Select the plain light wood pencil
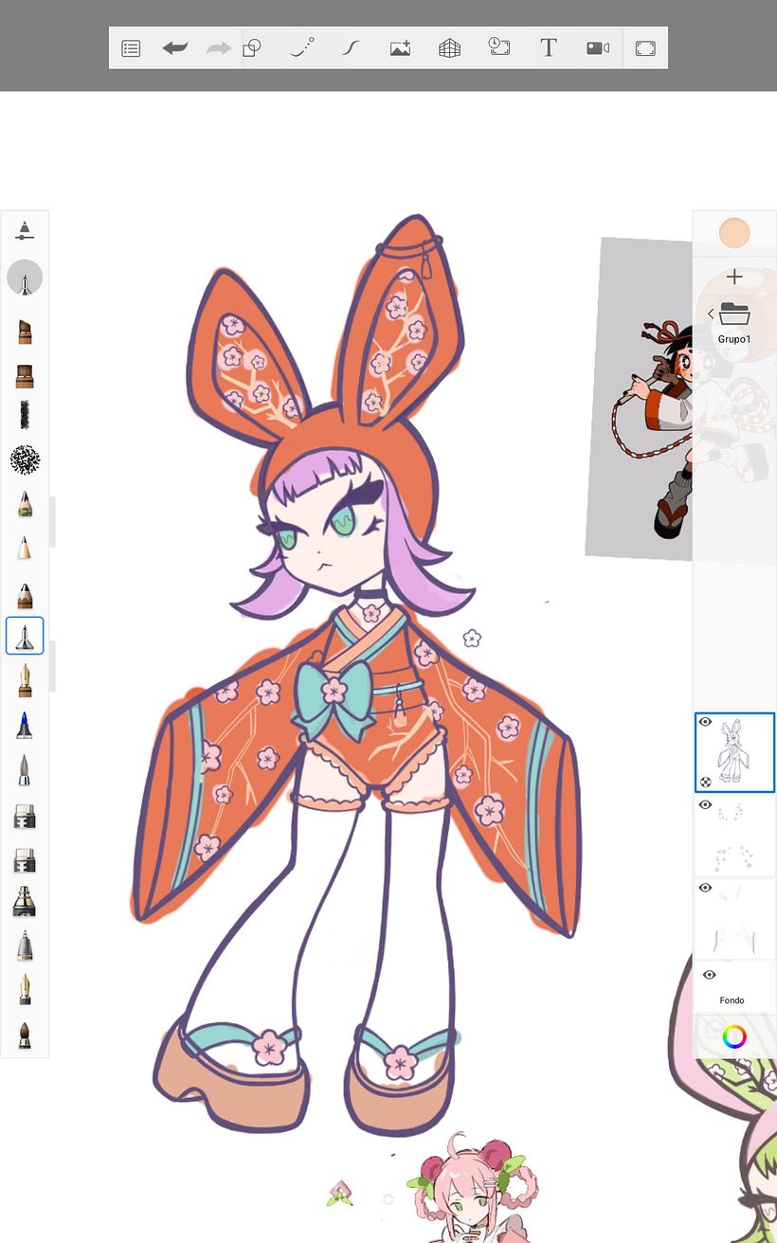777x1243 pixels. point(25,548)
